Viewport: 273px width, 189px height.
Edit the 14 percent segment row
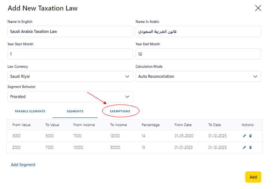click(x=244, y=136)
